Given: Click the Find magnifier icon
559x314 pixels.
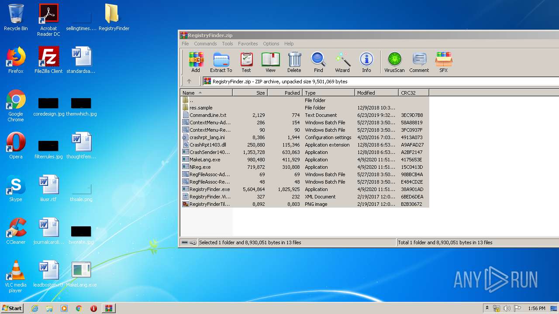Looking at the screenshot, I should click(x=318, y=62).
